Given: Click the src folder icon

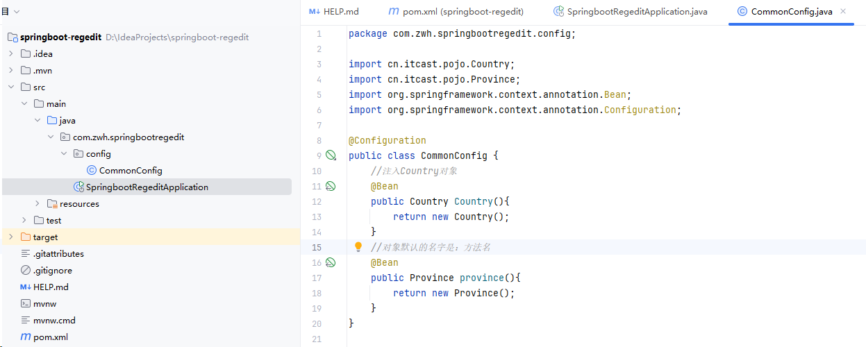Looking at the screenshot, I should pos(26,87).
